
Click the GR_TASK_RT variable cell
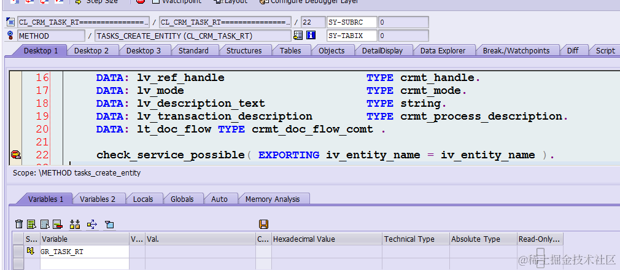84,252
